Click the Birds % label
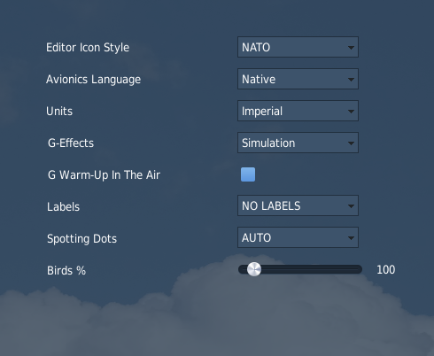The height and width of the screenshot is (356, 434). point(66,271)
